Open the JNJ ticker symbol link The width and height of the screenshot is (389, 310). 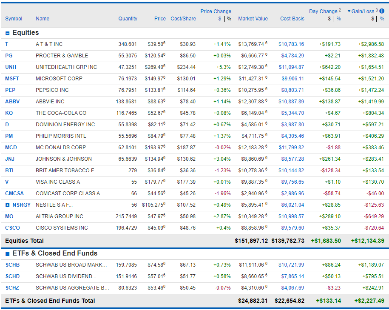(10, 159)
